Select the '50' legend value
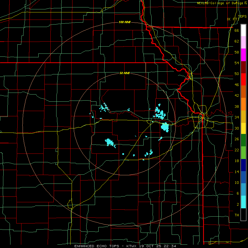 click(237, 74)
